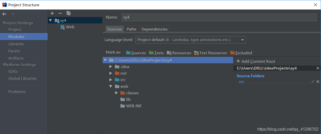Click the sy4 module folder icon
Viewport: 321px width, 134px height.
pyautogui.click(x=57, y=20)
